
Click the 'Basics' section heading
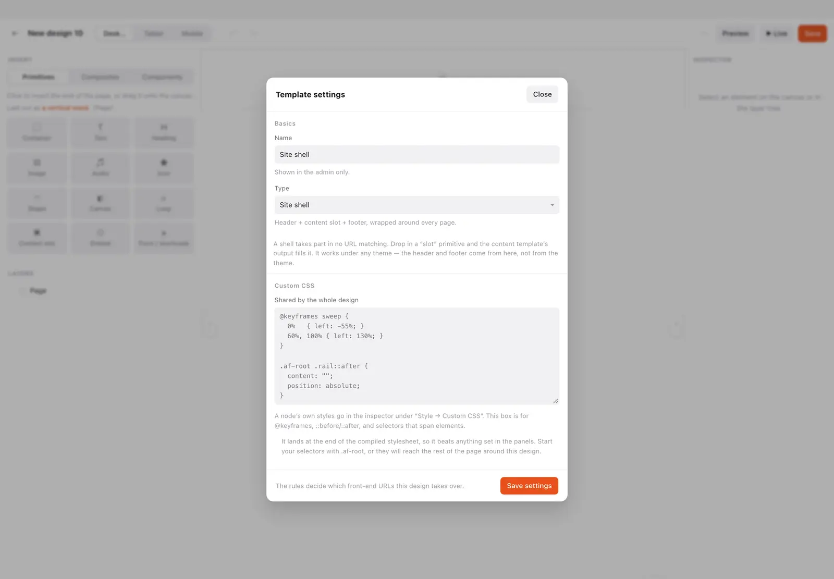285,124
